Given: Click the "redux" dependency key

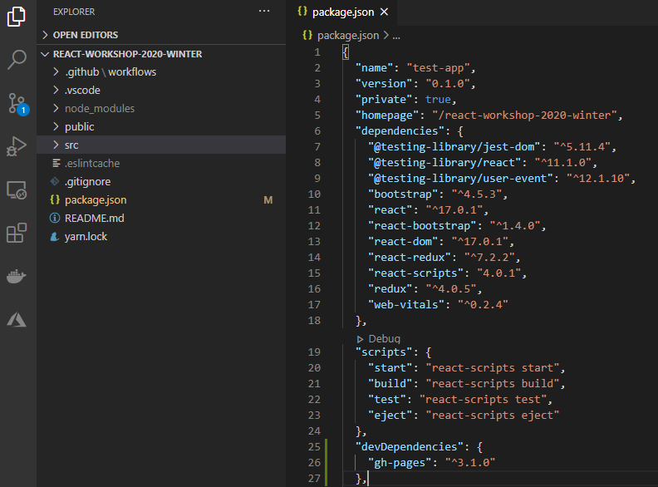Looking at the screenshot, I should (390, 289).
